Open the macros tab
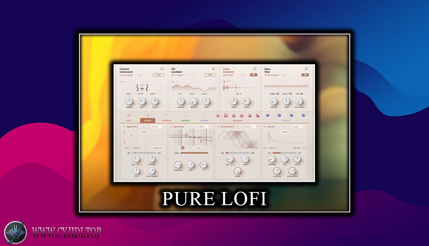Image resolution: width=429 pixels, height=246 pixels. click(285, 120)
